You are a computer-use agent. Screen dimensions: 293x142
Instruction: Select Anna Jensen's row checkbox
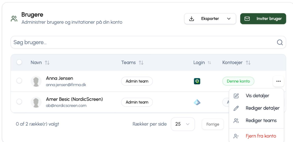point(19,81)
